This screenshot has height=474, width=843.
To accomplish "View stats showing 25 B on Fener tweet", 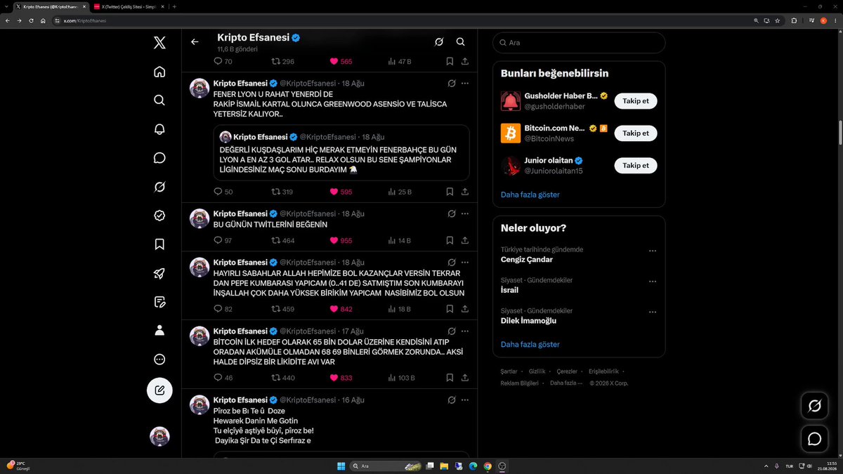I will coord(400,192).
